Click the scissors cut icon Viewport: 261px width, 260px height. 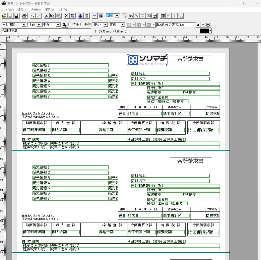[x=46, y=16]
